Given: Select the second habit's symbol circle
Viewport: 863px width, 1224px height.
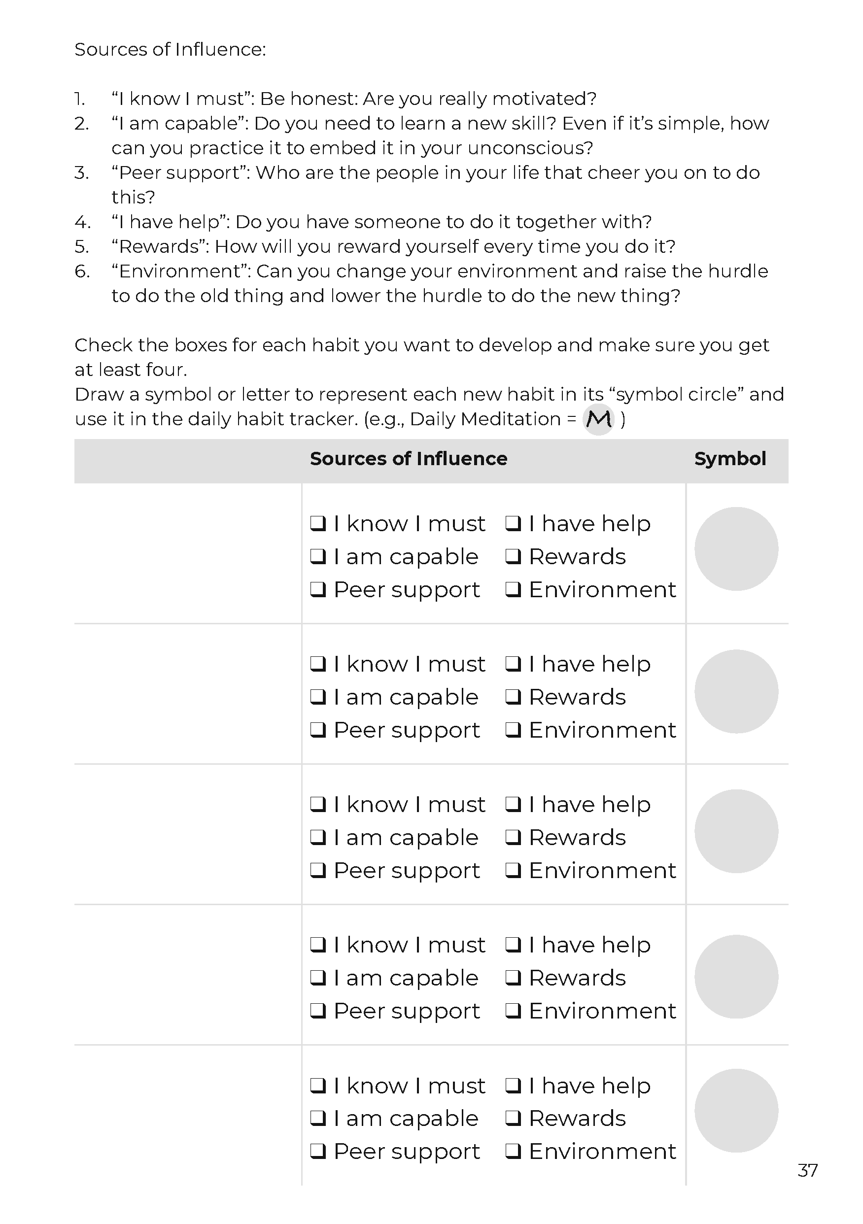Looking at the screenshot, I should [736, 691].
